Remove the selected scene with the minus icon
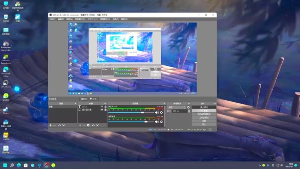 pyautogui.click(x=54, y=125)
